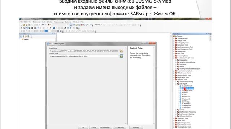This screenshot has height=129, width=231.
Task: Click the Cancel button in the dialog
Action: pos(94,128)
